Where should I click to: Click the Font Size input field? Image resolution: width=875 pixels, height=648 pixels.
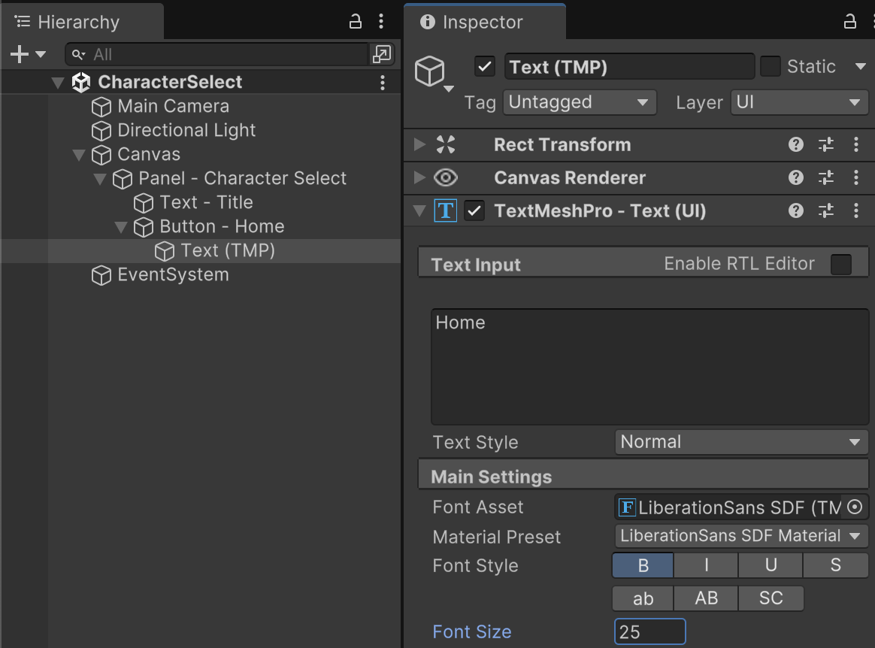[x=649, y=632]
